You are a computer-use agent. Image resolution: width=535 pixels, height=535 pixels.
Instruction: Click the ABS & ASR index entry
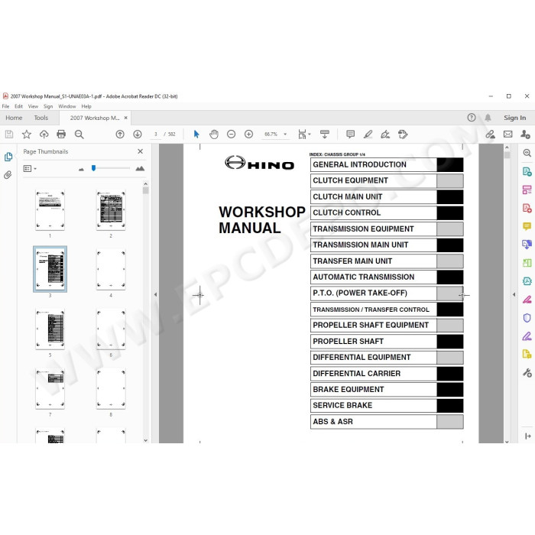point(387,422)
